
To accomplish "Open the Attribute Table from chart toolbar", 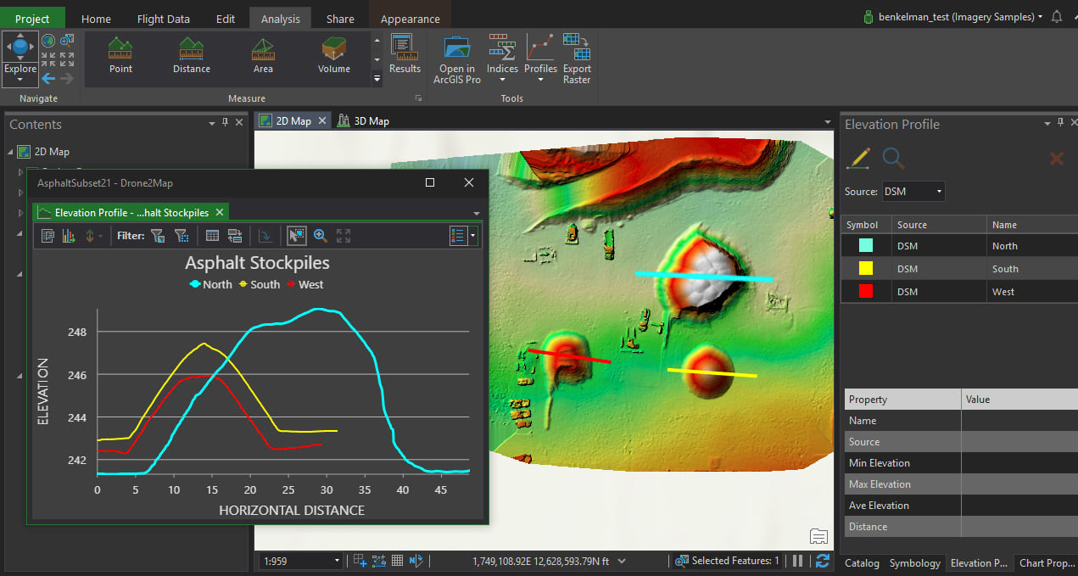I will pyautogui.click(x=213, y=236).
